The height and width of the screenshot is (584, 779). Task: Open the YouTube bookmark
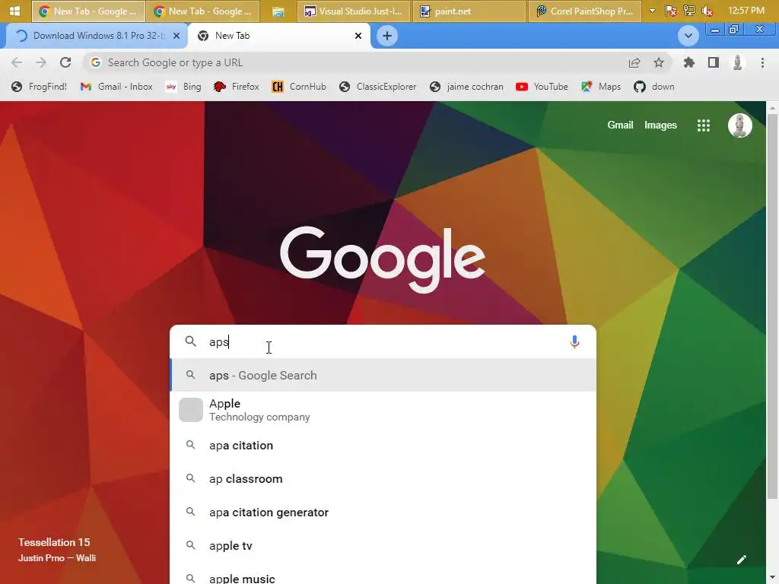click(x=542, y=87)
